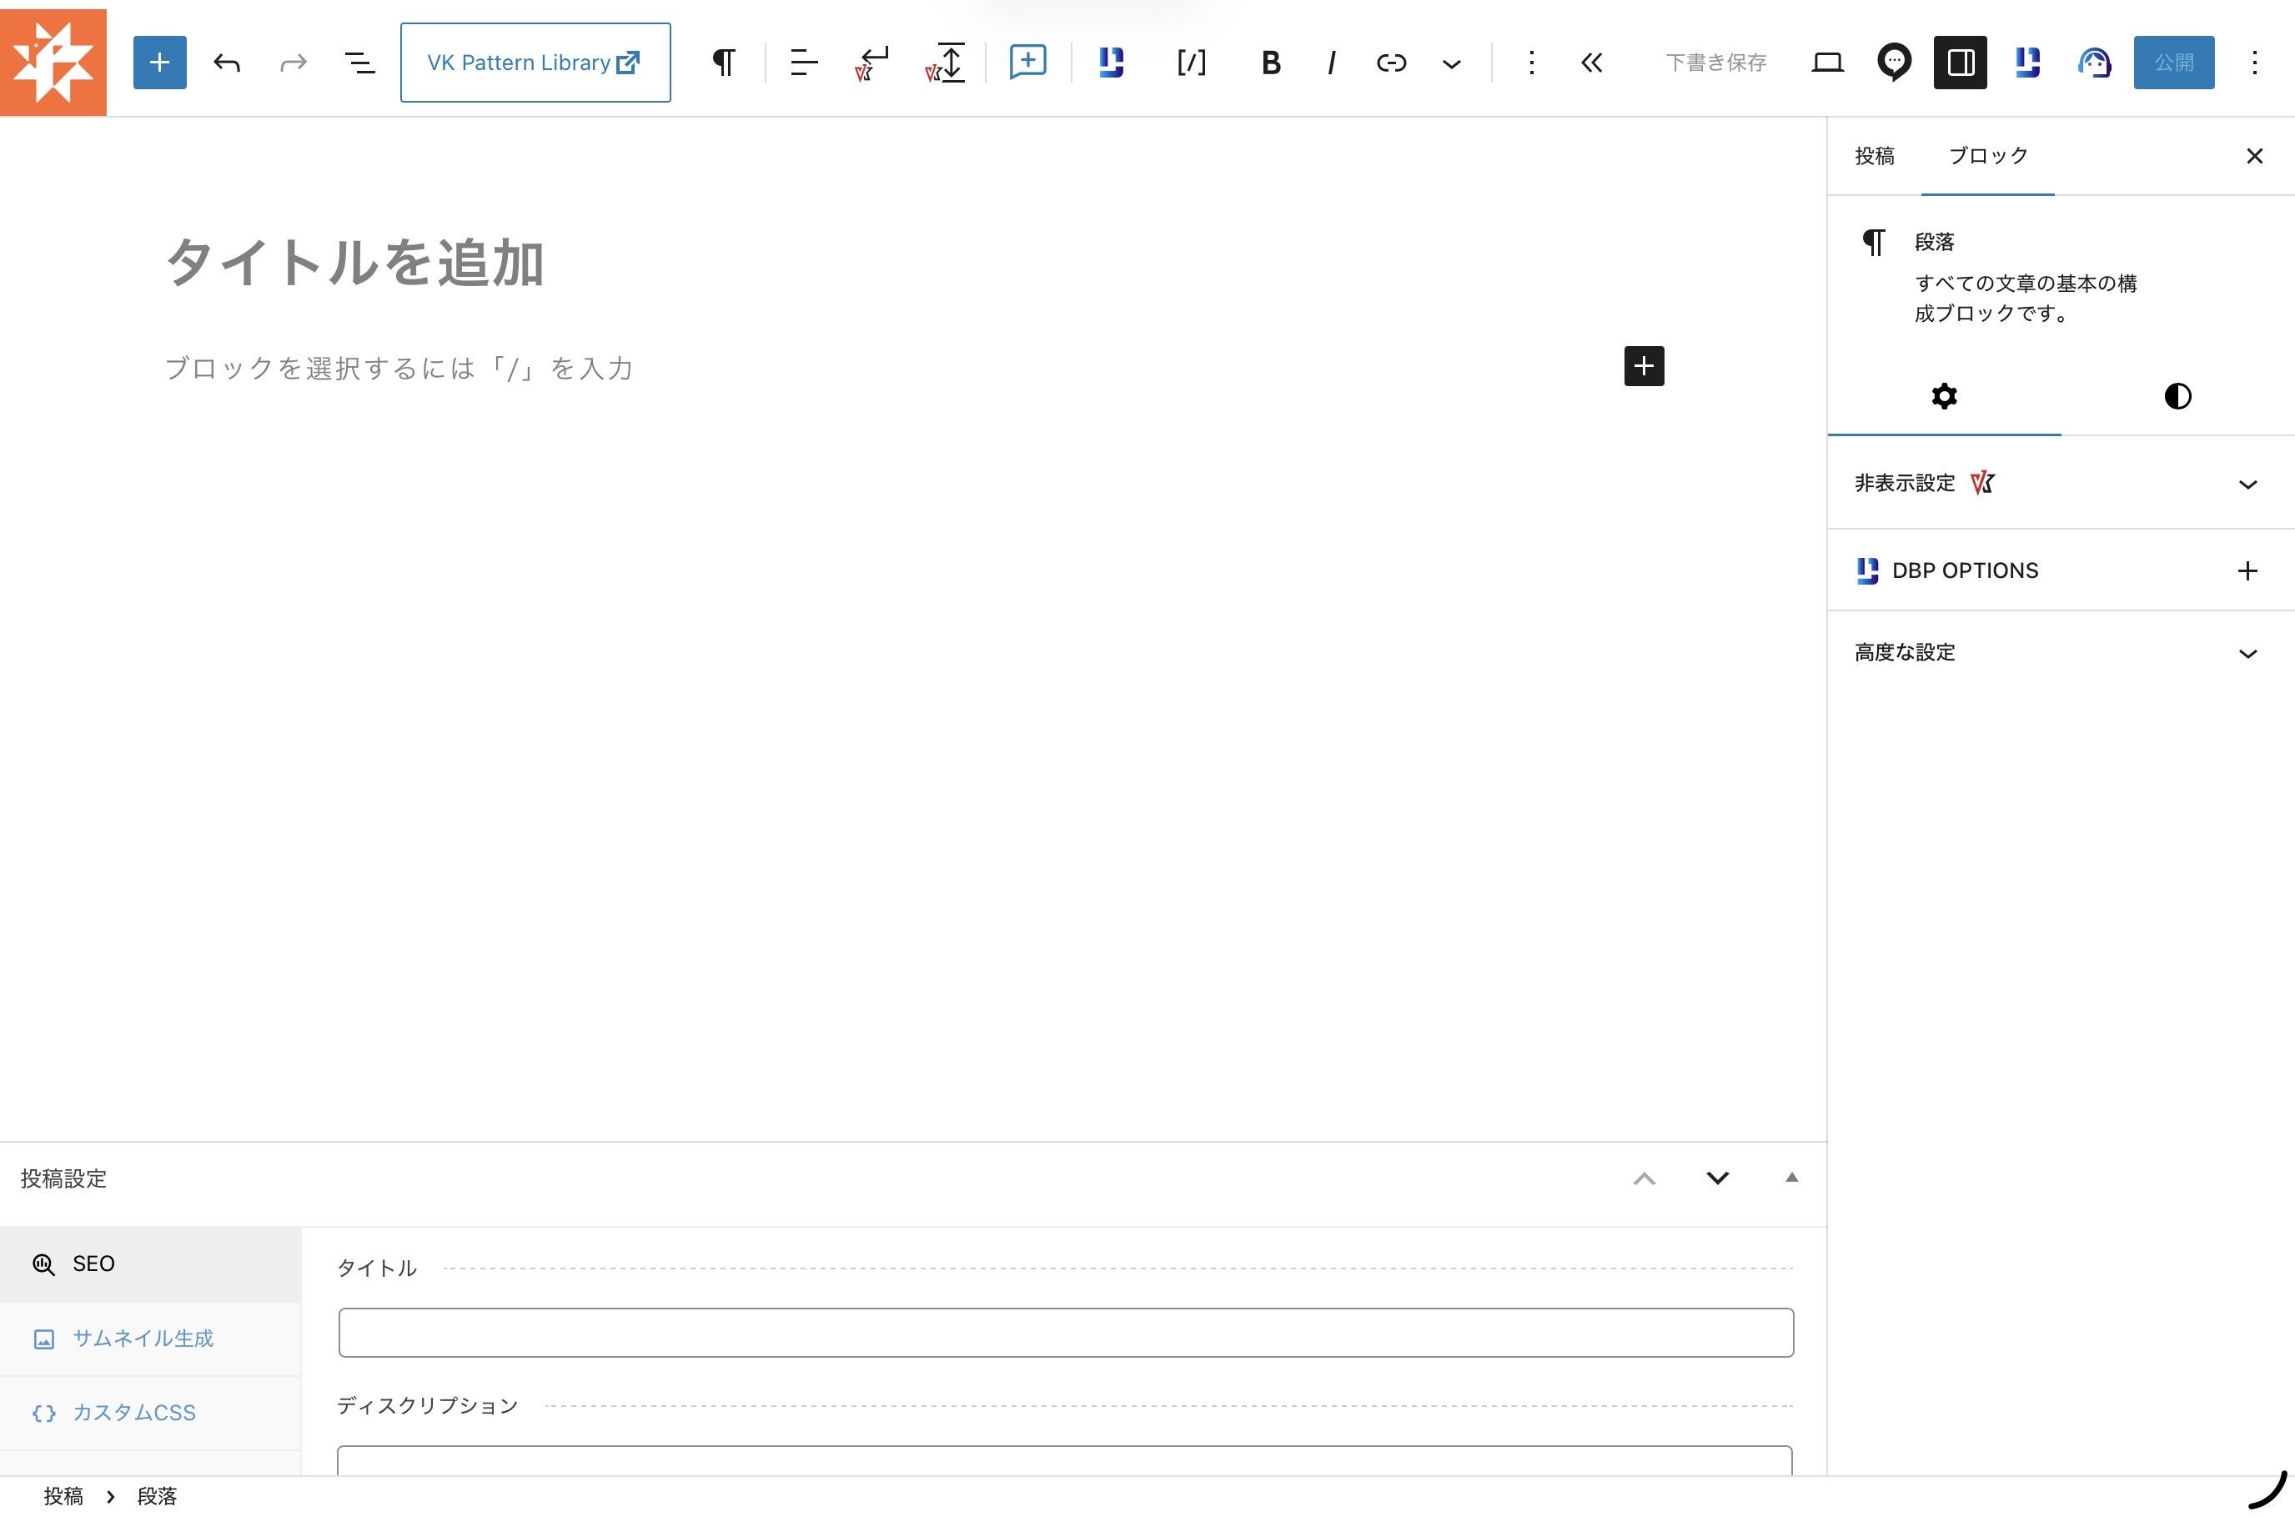This screenshot has width=2295, height=1517.
Task: Open the document overview list view
Action: pos(359,63)
